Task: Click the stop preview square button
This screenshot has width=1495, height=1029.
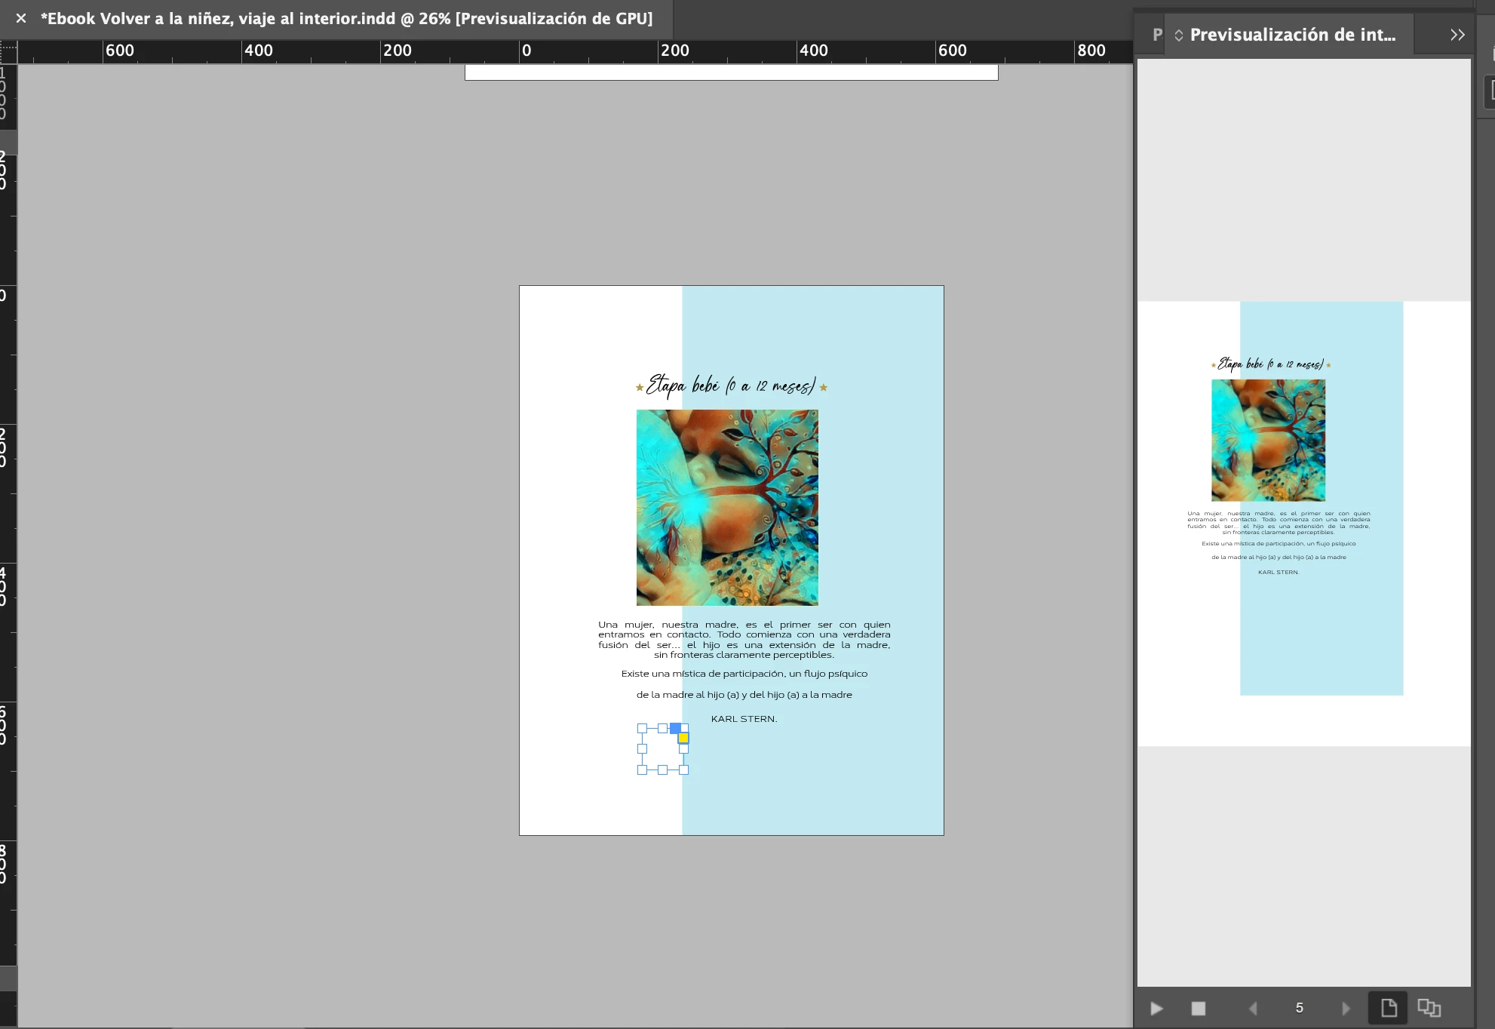Action: (x=1199, y=1009)
